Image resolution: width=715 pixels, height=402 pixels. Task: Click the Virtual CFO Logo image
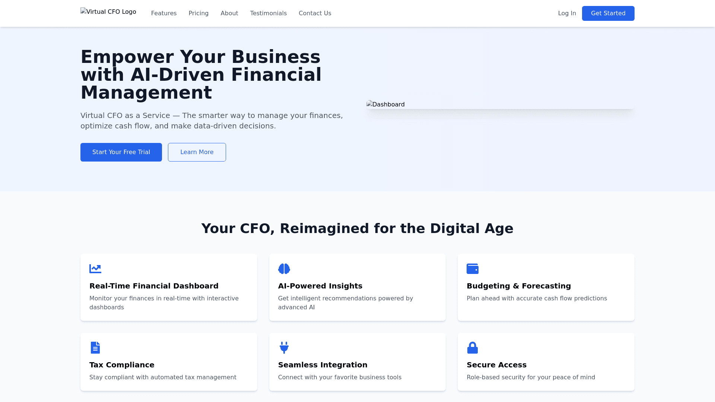pyautogui.click(x=108, y=12)
